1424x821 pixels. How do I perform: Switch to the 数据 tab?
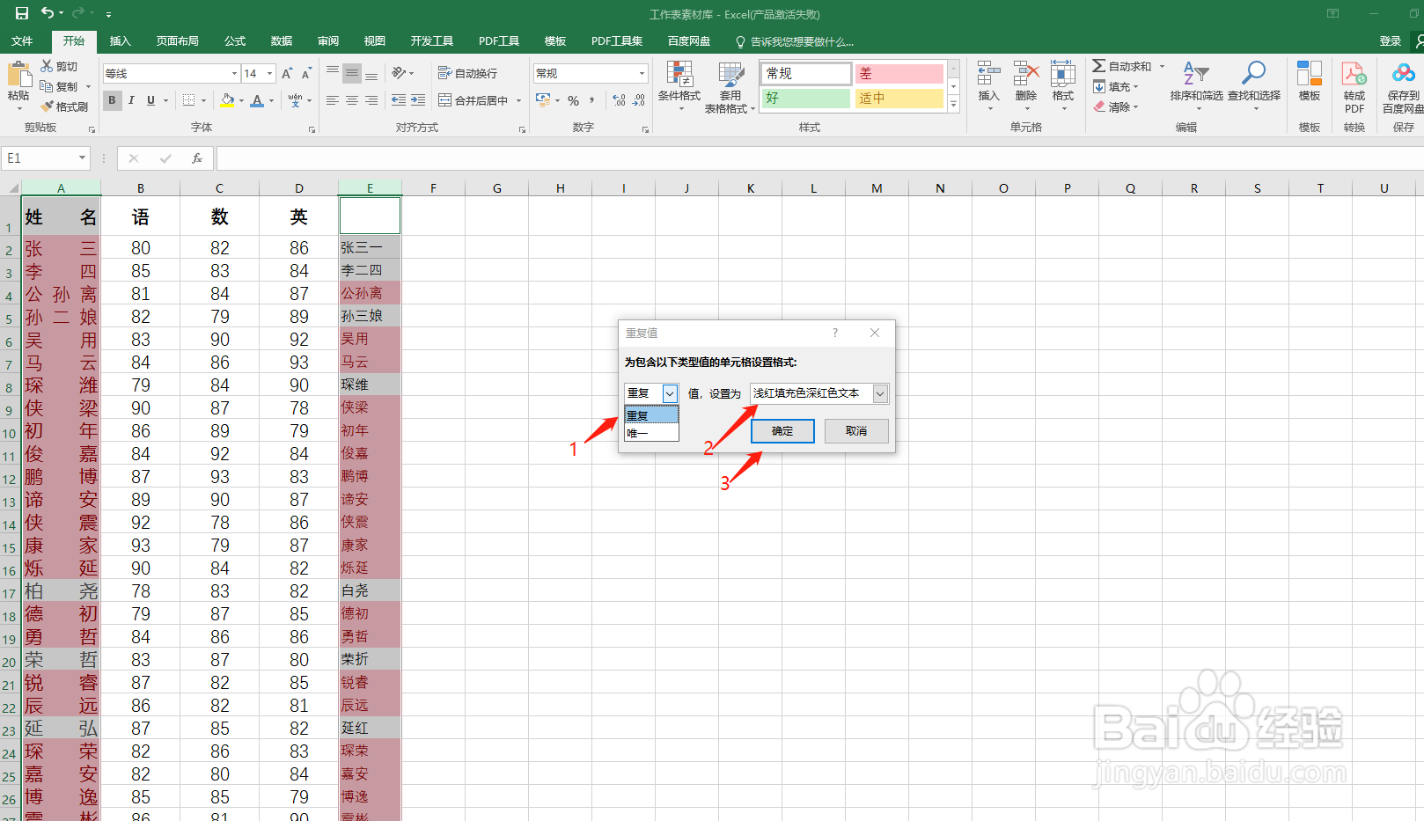point(282,41)
